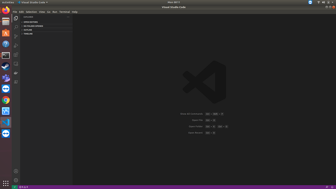This screenshot has width=336, height=189.
Task: Click the Open Folder shortcut entry
Action: tap(195, 126)
